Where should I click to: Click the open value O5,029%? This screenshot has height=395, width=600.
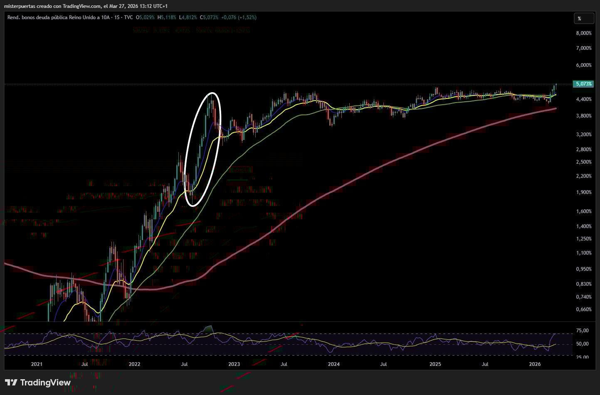[x=145, y=17]
